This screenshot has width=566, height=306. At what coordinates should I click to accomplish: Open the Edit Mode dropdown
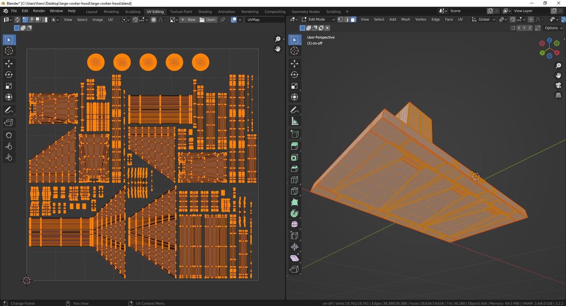318,19
